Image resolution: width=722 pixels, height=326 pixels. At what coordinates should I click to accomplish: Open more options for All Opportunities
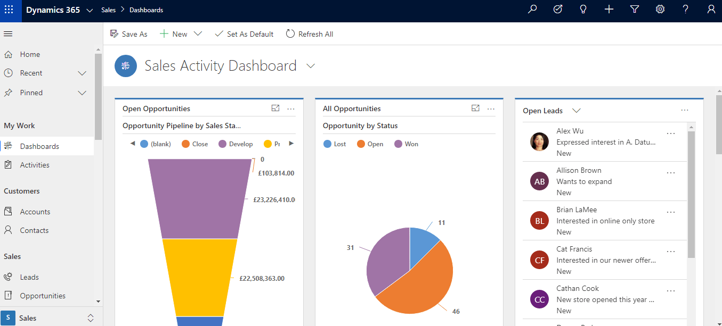(x=491, y=109)
